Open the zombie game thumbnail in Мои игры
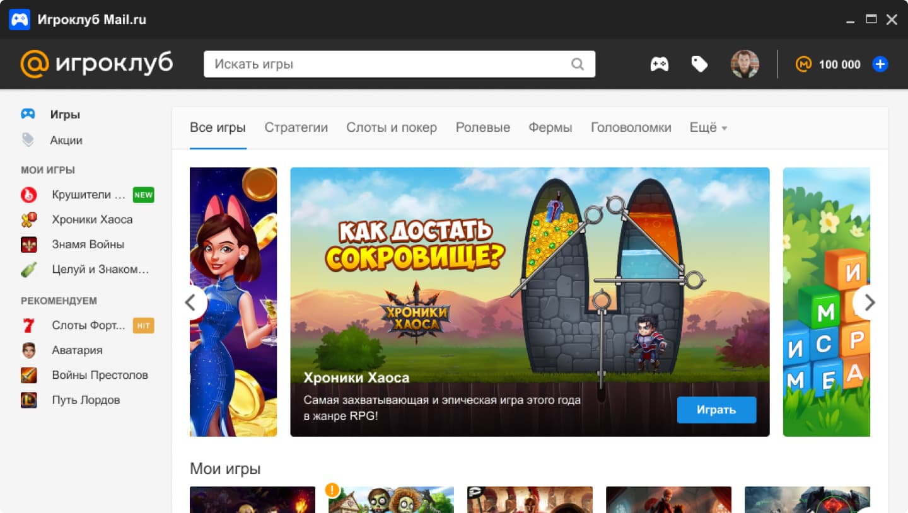 391,500
